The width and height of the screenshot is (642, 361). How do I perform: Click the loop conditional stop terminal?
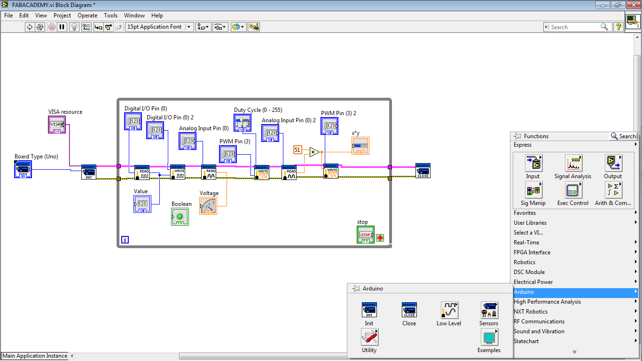[380, 238]
